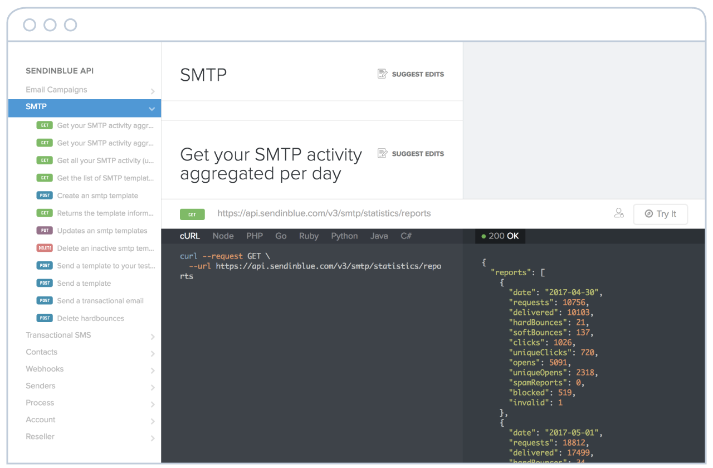Image resolution: width=713 pixels, height=468 pixels.
Task: Select the SMTP sidebar section
Action: click(85, 108)
